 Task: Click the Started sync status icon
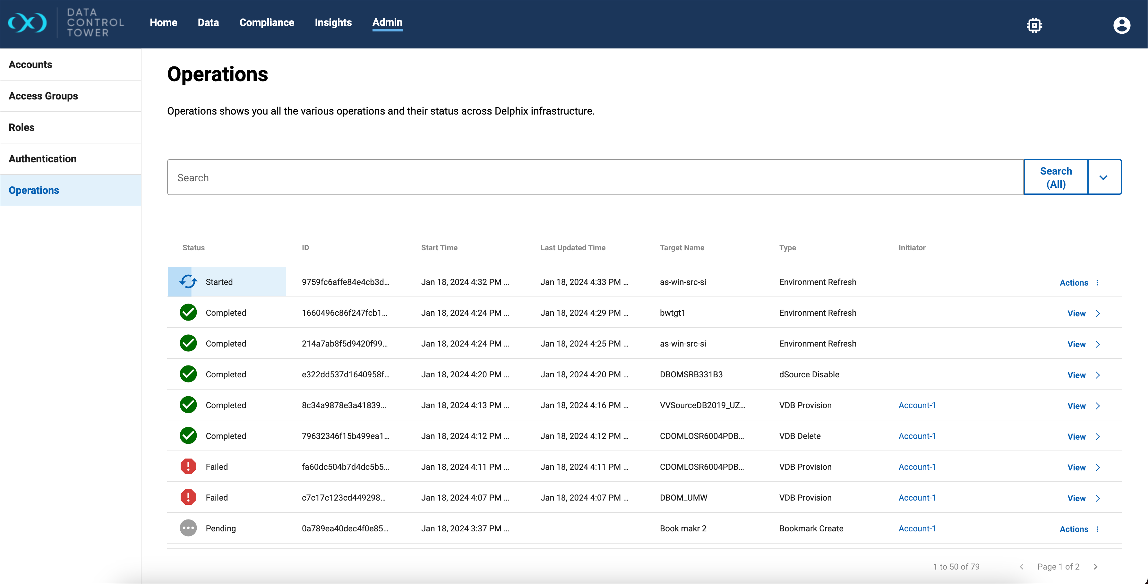(x=188, y=282)
